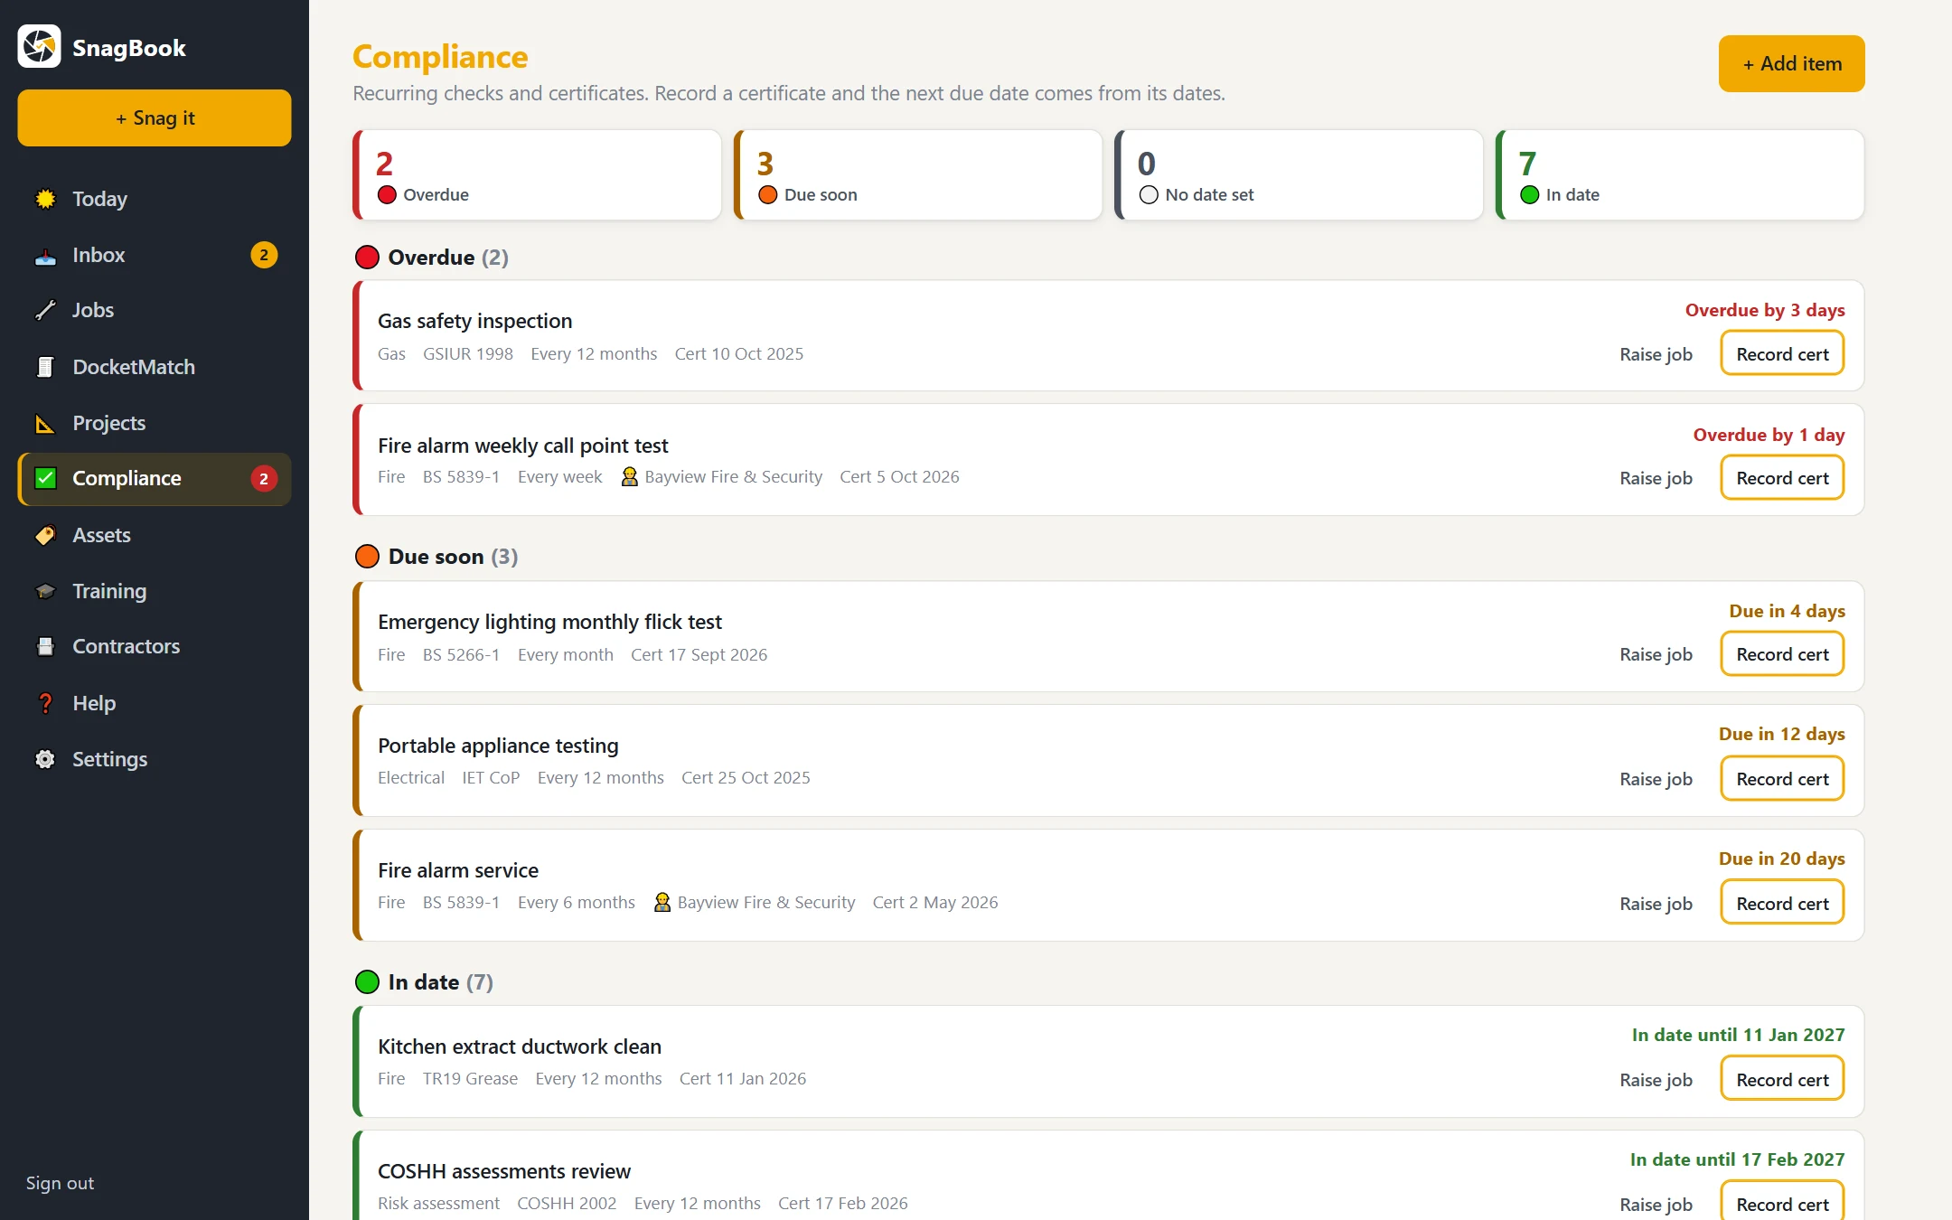1952x1220 pixels.
Task: Click the green Compliance checkmark icon
Action: 45,478
